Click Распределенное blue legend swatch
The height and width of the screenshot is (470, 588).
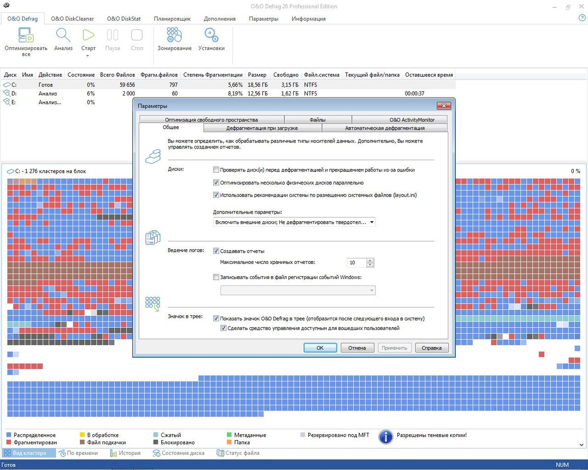tap(9, 435)
